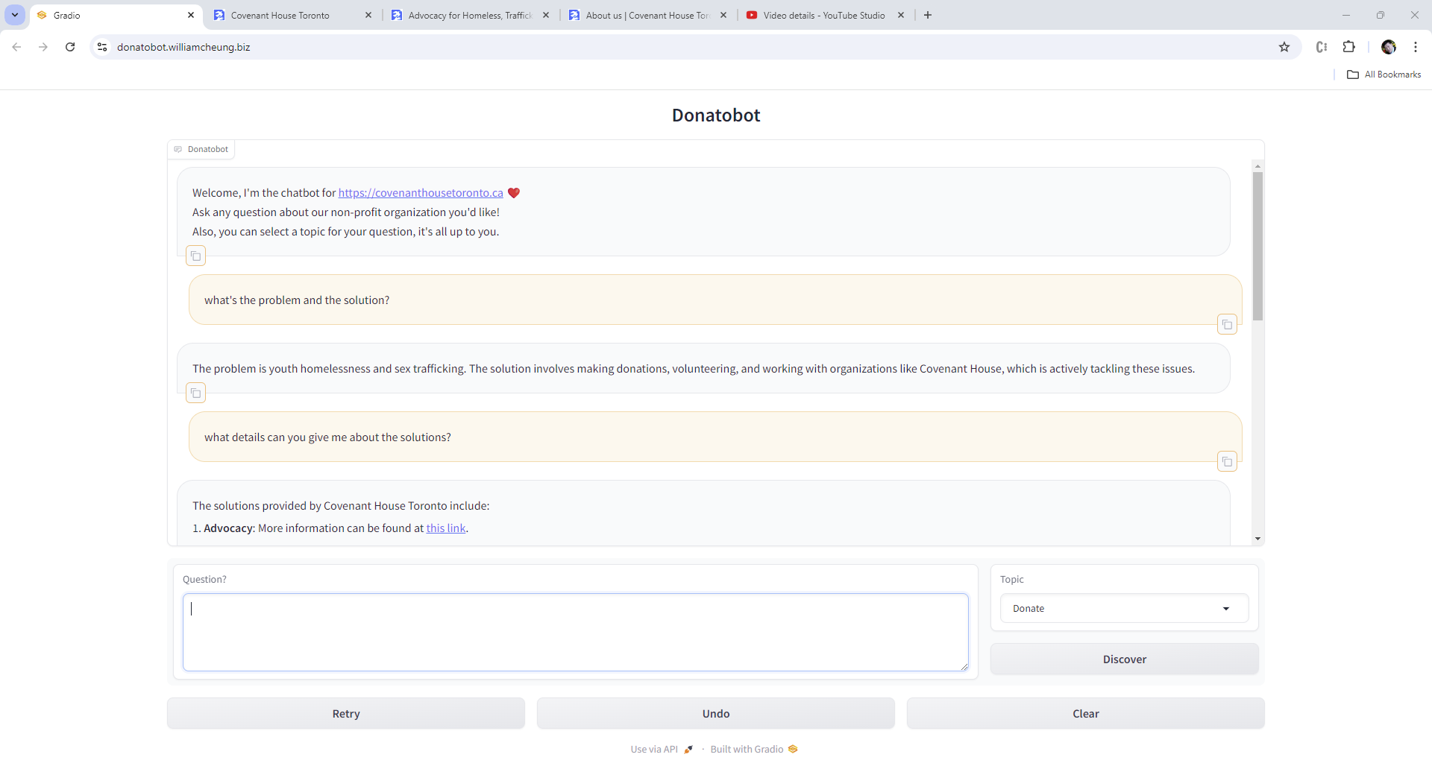Open a new browser tab
Image resolution: width=1432 pixels, height=769 pixels.
(x=928, y=15)
